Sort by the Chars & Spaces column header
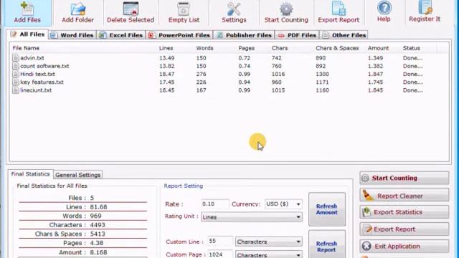This screenshot has width=459, height=258. [x=337, y=48]
